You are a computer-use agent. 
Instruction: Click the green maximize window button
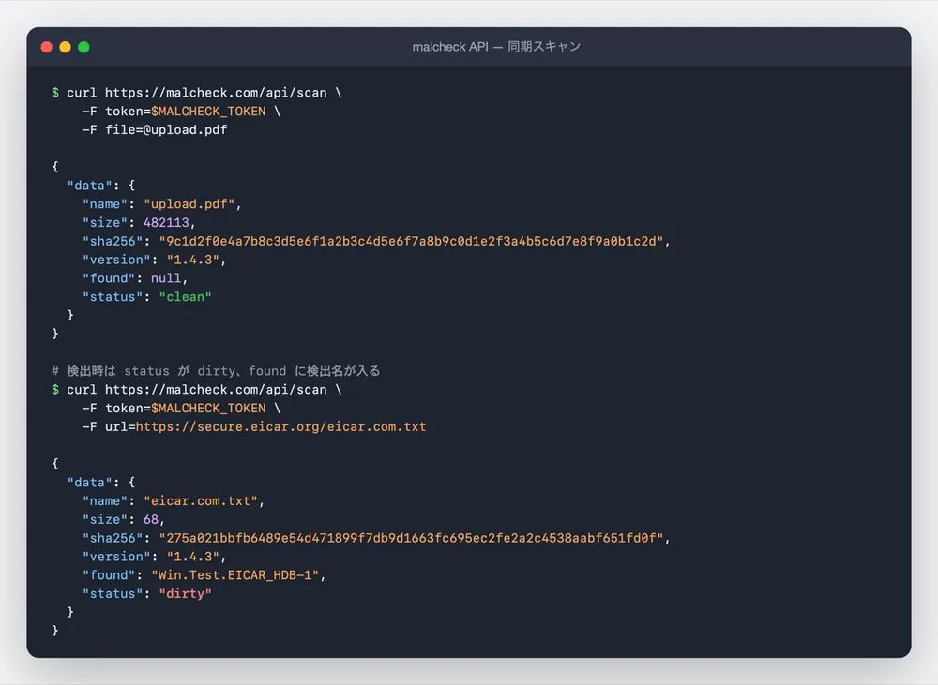click(x=83, y=47)
